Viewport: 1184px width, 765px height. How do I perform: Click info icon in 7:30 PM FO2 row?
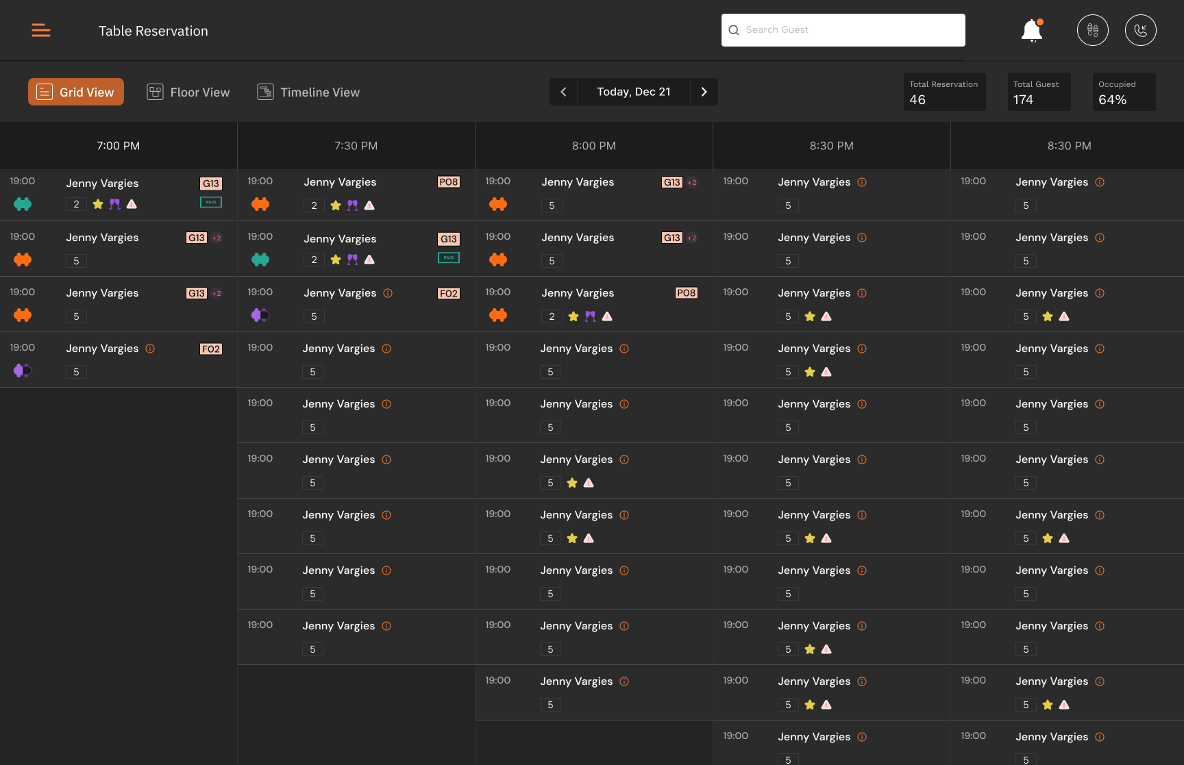point(388,293)
